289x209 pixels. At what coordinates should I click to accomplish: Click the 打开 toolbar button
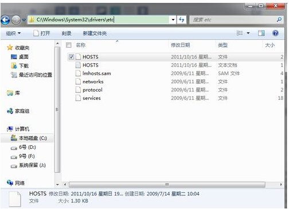pyautogui.click(x=42, y=33)
